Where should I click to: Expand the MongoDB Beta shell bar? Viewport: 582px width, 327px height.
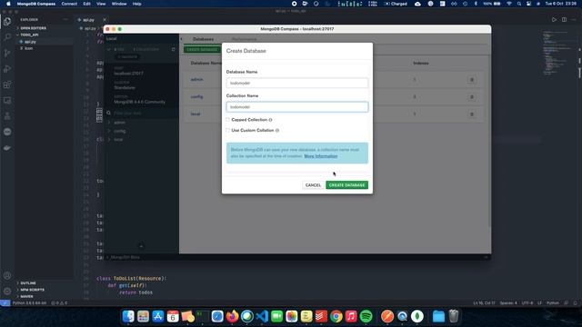[x=125, y=257]
